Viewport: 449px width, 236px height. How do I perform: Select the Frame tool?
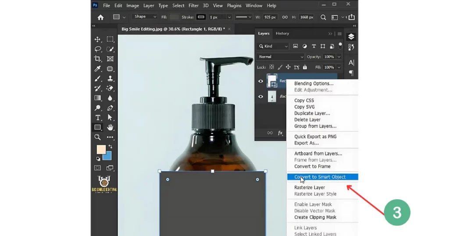[110, 59]
